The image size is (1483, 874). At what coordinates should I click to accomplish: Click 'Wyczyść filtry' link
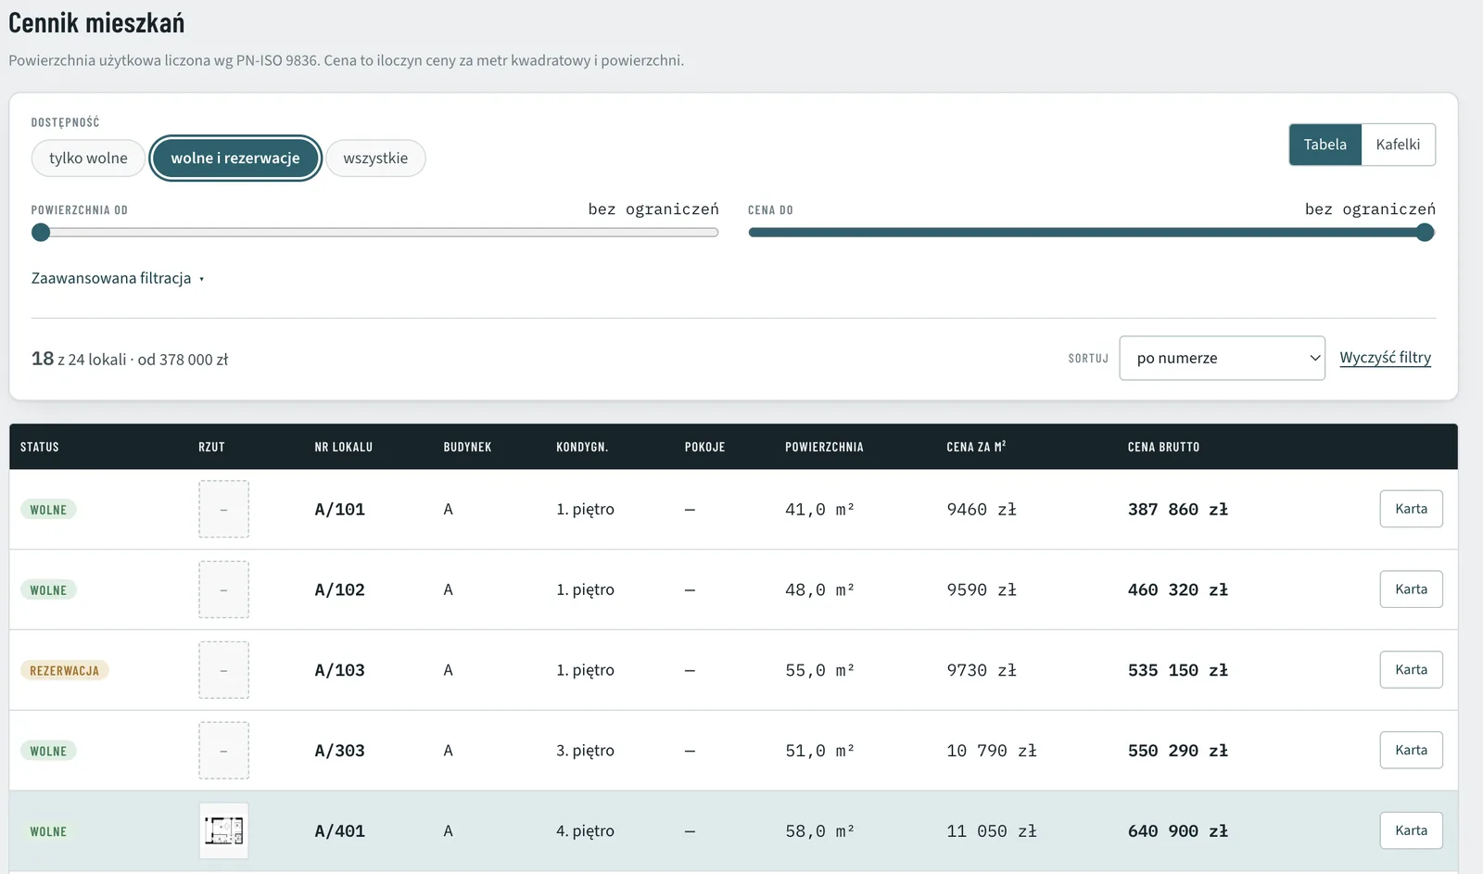(1385, 358)
